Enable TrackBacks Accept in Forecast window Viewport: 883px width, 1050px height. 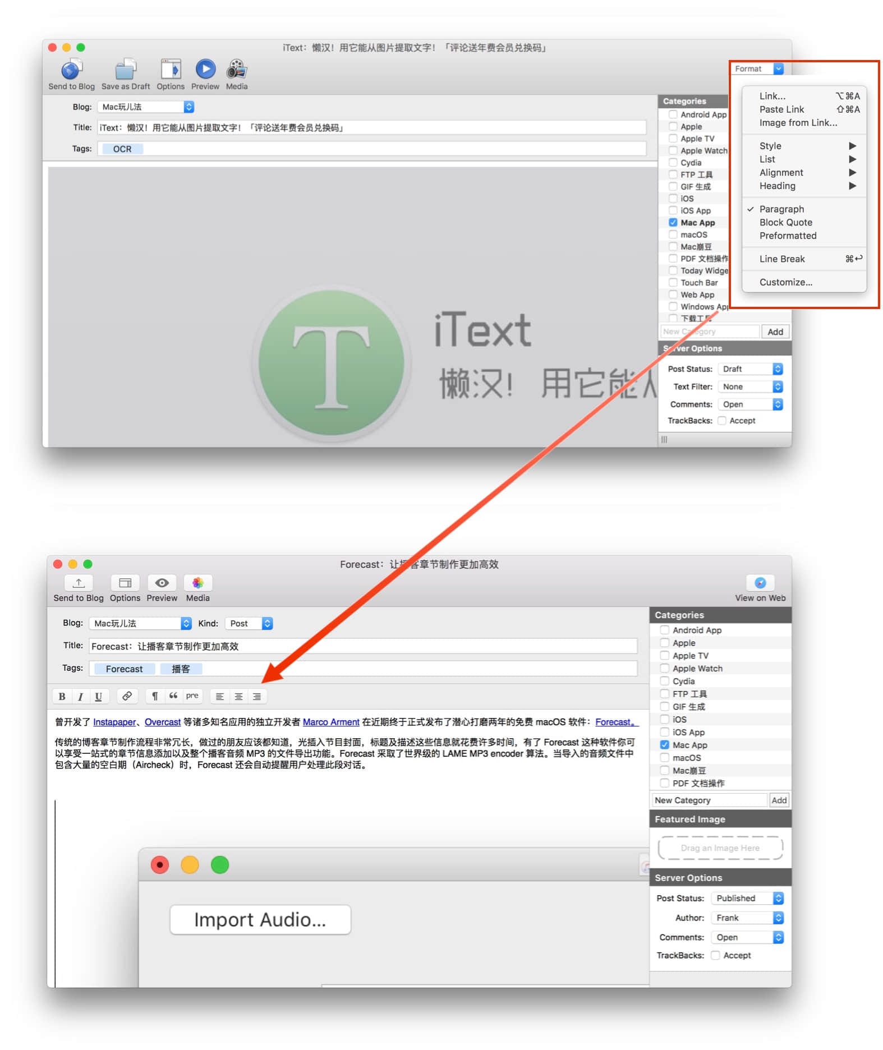[716, 955]
